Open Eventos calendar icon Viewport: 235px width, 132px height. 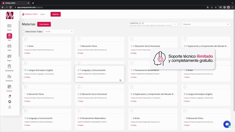point(9,87)
